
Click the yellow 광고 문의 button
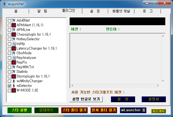[158, 111]
